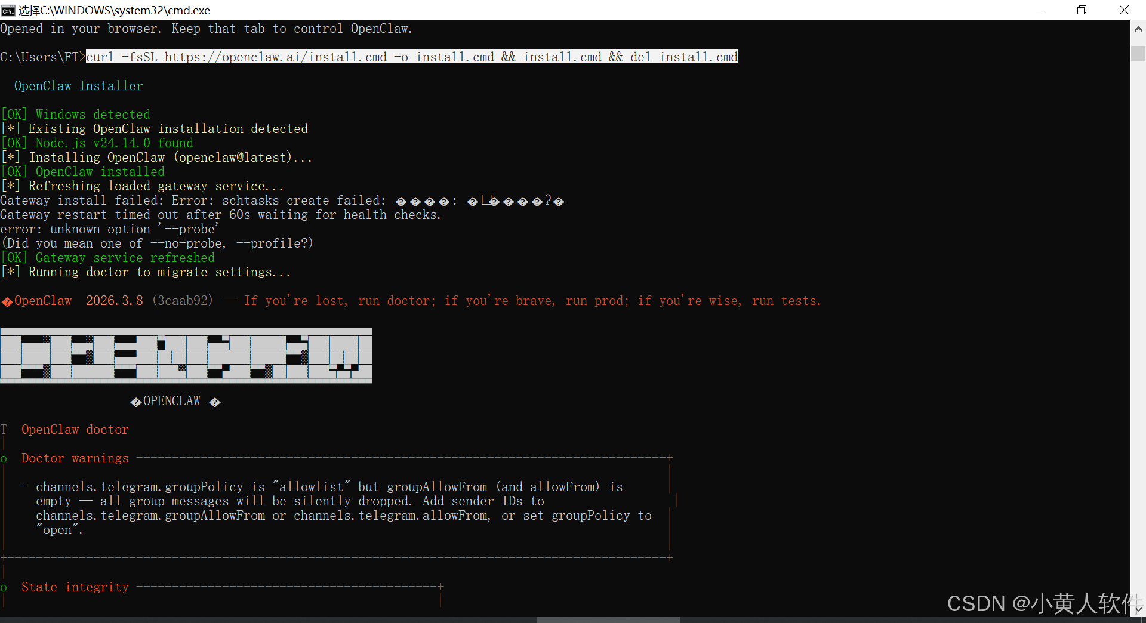Close the cmd.exe window
This screenshot has height=623, width=1146.
click(1124, 10)
